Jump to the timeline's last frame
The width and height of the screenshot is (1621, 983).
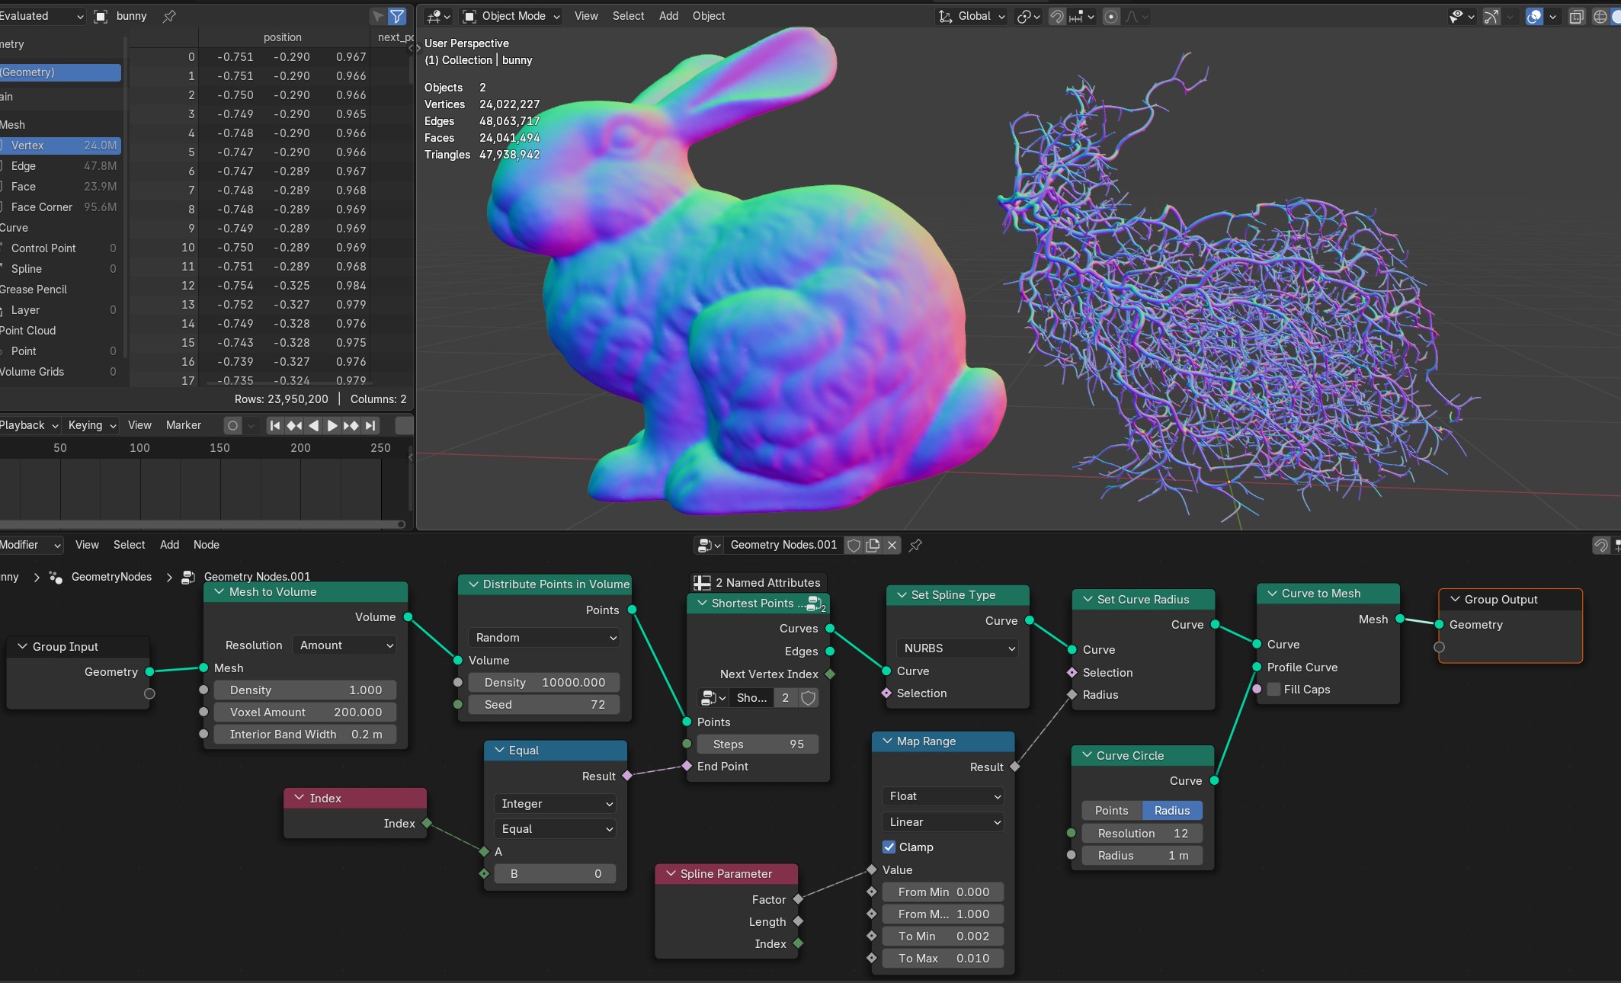point(370,425)
